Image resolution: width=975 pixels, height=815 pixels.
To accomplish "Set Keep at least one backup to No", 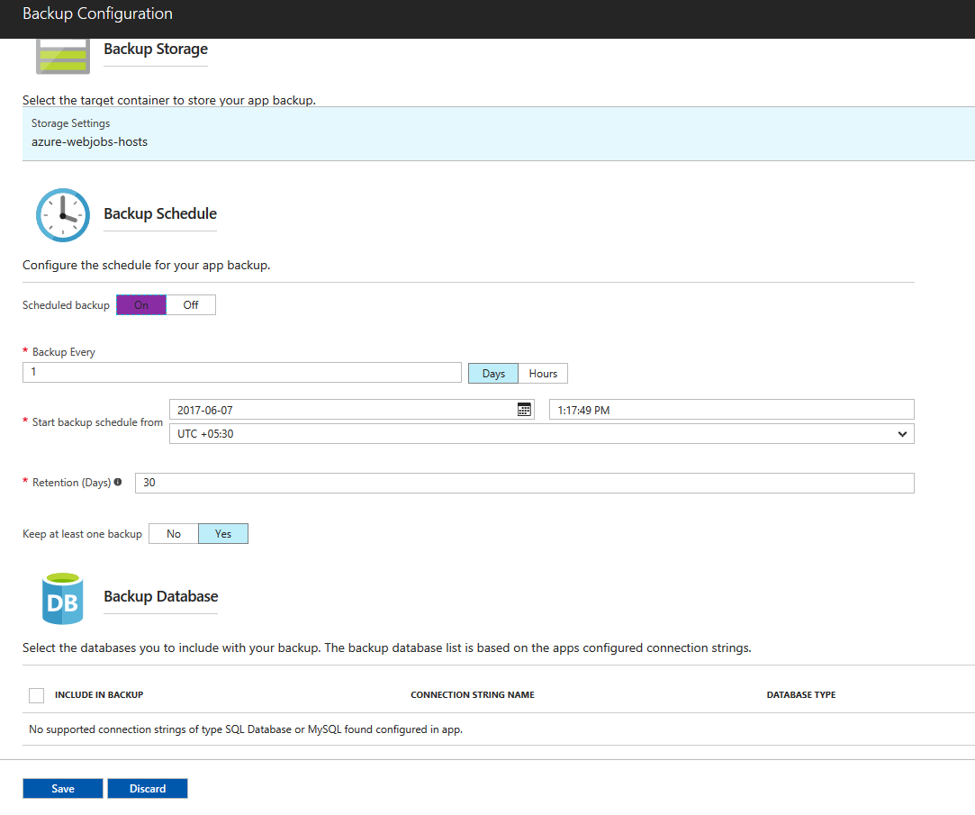I will click(x=174, y=534).
